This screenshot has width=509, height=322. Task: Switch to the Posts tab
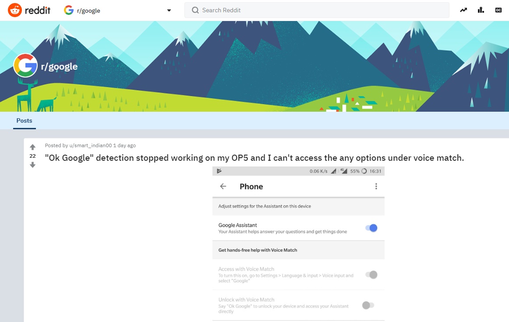[25, 121]
